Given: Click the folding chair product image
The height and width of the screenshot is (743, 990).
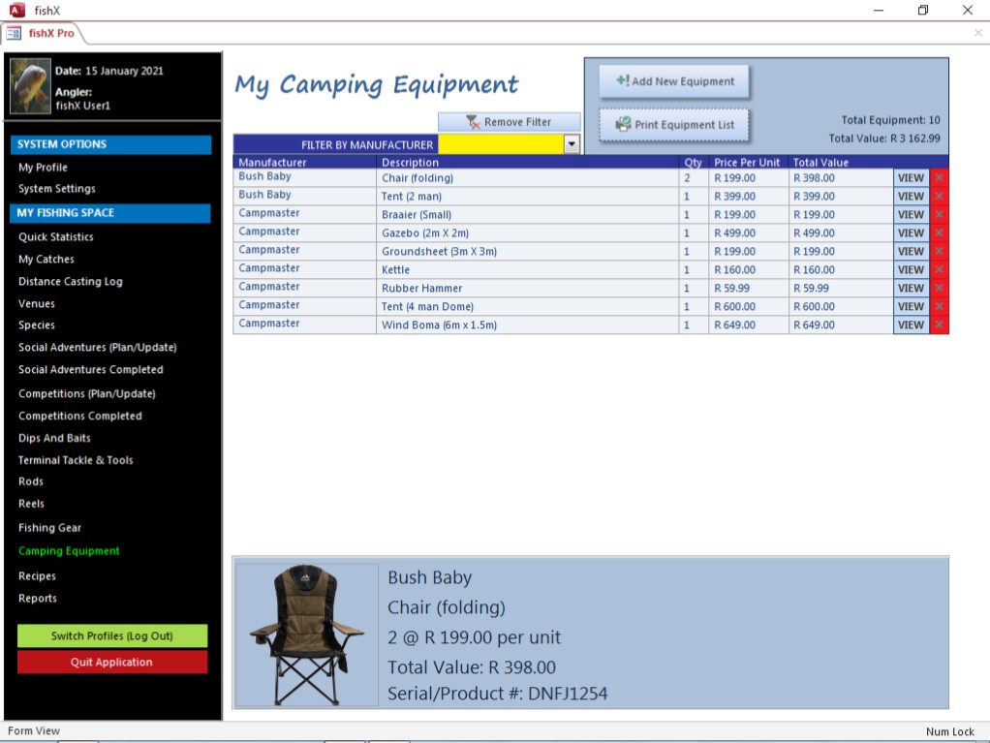Looking at the screenshot, I should tap(307, 635).
